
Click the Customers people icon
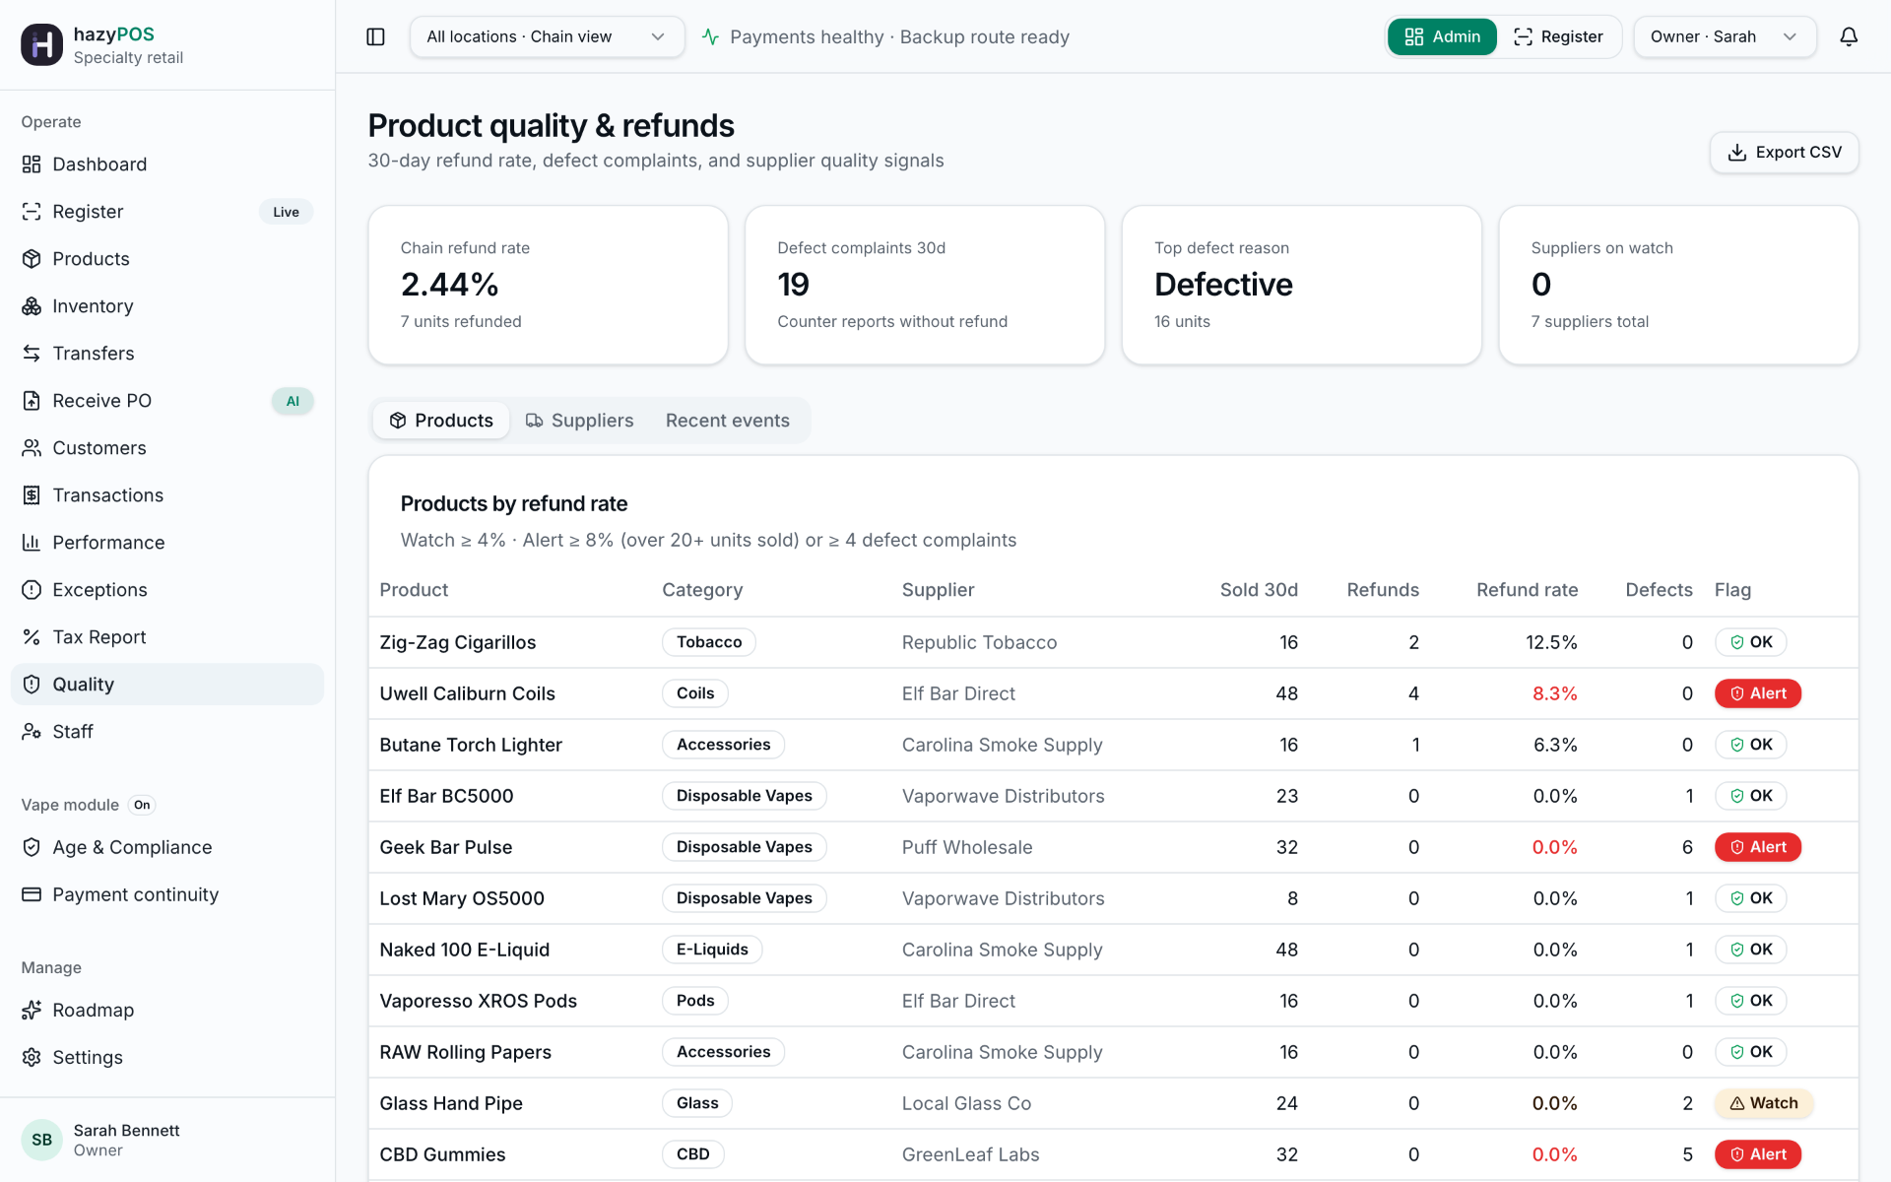pos(32,448)
